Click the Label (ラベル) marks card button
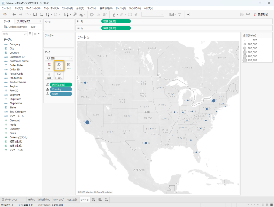This screenshot has height=207, width=274. coord(68,66)
